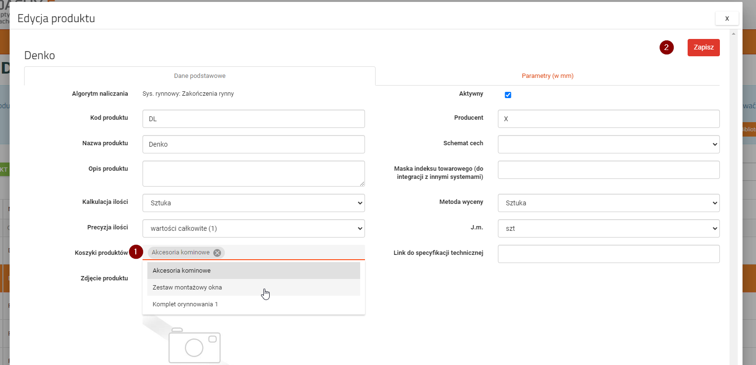Click the red step marker 2

pyautogui.click(x=666, y=47)
